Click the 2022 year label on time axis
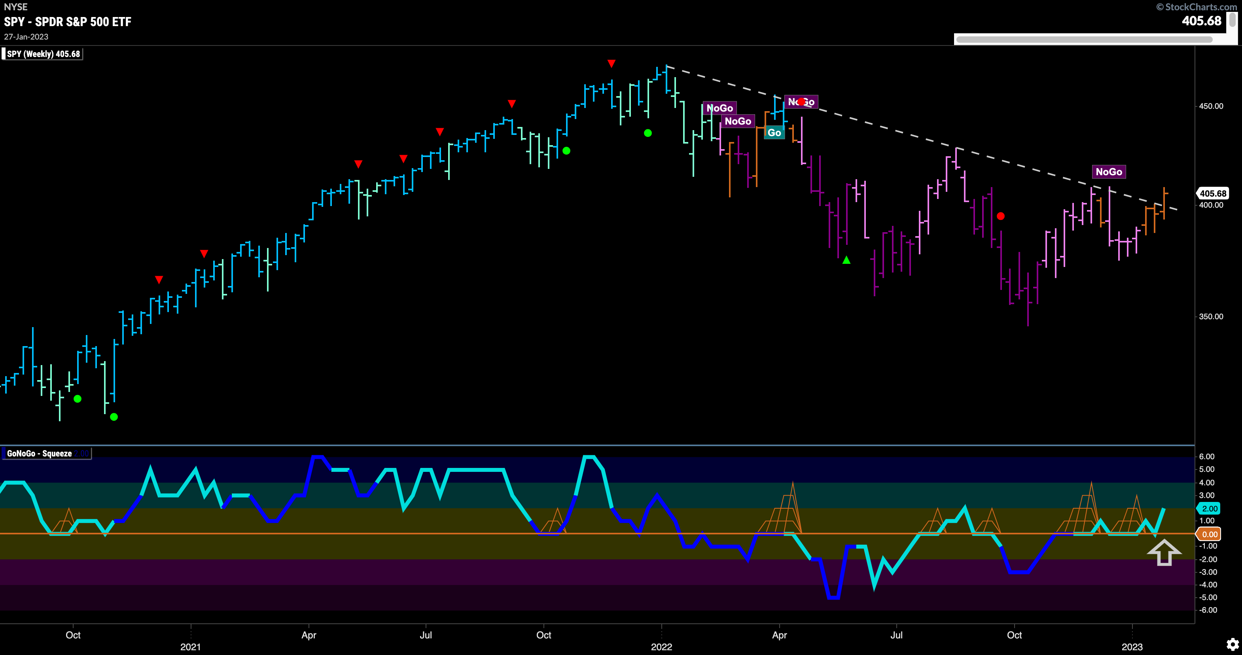 pyautogui.click(x=661, y=647)
